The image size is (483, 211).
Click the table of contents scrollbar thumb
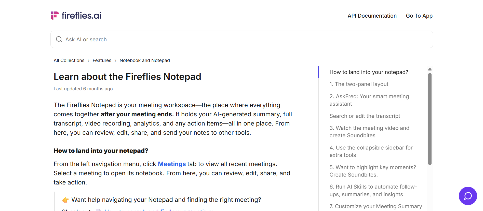coord(430,119)
